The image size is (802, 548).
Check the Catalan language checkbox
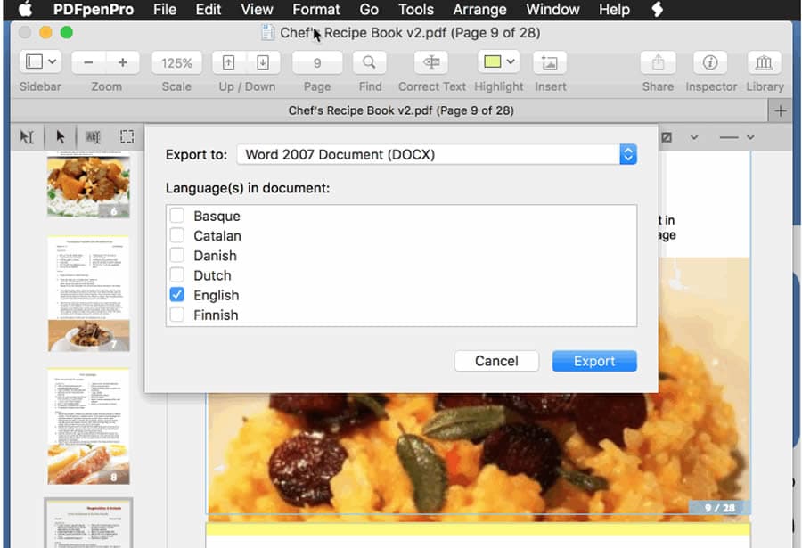(x=177, y=235)
